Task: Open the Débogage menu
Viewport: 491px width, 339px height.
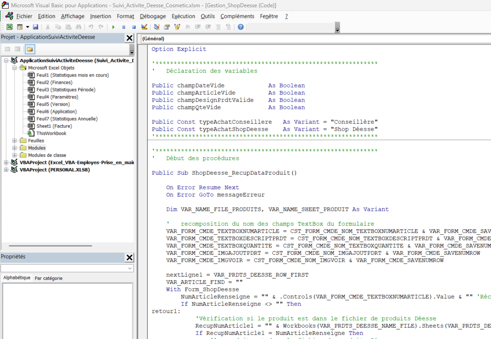Action: pyautogui.click(x=152, y=16)
